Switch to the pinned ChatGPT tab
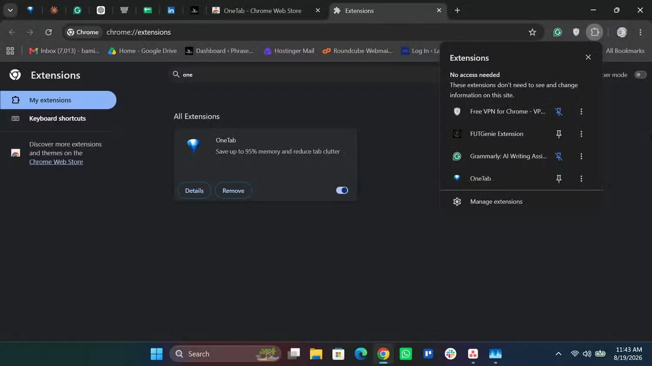This screenshot has height=366, width=652. click(x=101, y=10)
